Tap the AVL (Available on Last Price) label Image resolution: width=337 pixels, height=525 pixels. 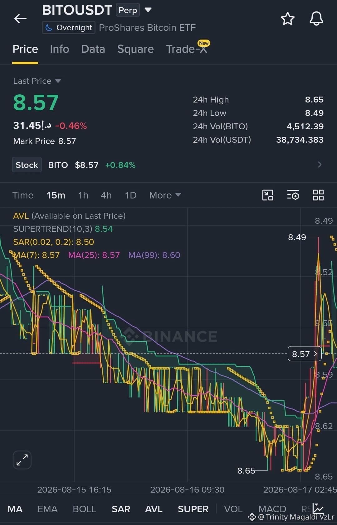(x=69, y=216)
